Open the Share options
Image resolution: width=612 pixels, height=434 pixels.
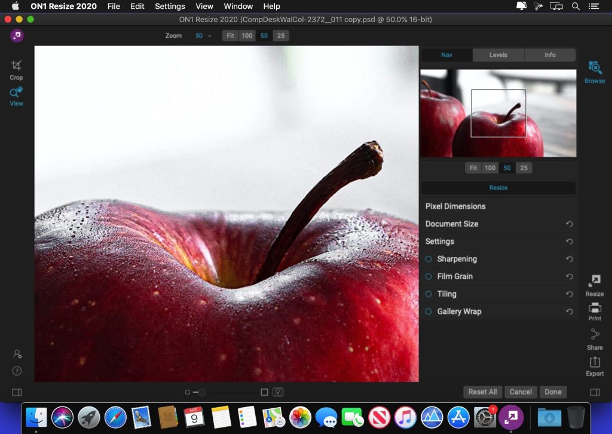pyautogui.click(x=594, y=339)
